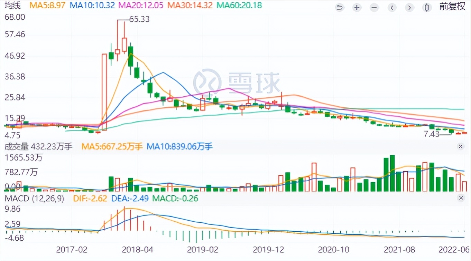The image size is (471, 261).
Task: Switch chart style via the candlestick icon
Action: (427, 7)
